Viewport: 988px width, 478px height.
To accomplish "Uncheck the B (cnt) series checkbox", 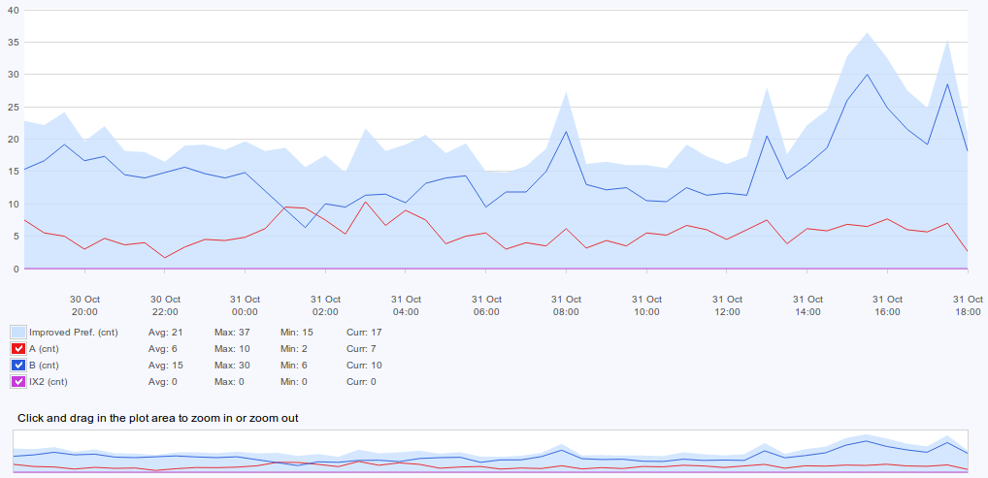I will click(18, 366).
